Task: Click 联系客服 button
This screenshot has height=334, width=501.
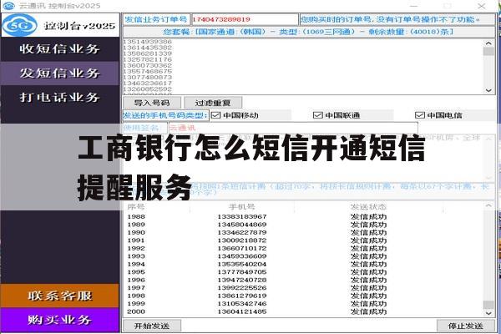Action: pos(60,296)
